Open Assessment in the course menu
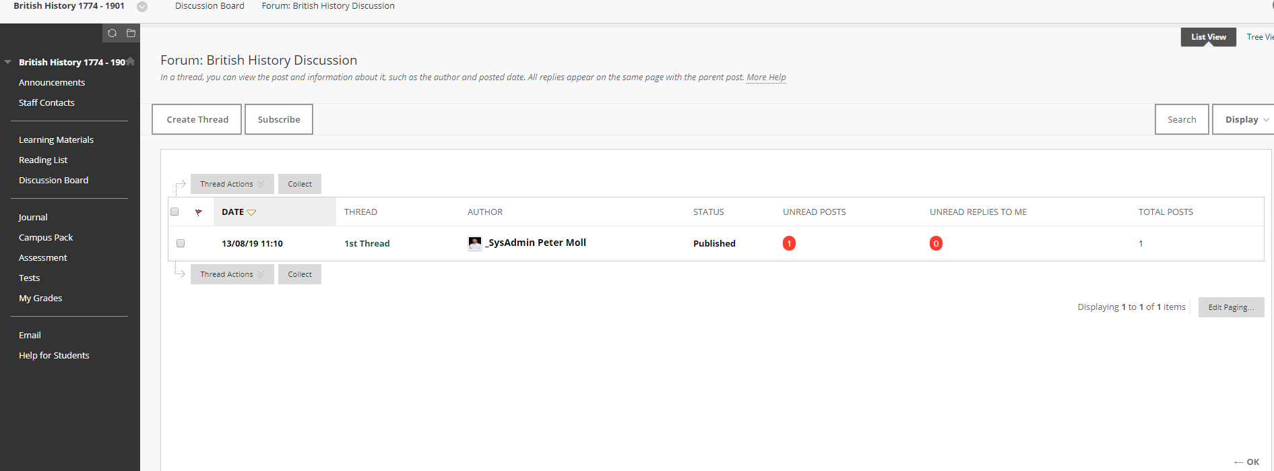 [42, 257]
